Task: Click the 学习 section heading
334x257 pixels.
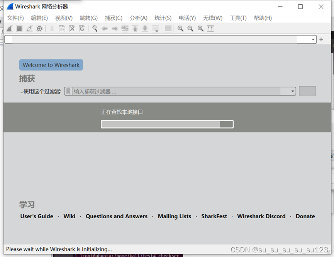Action: pyautogui.click(x=27, y=204)
